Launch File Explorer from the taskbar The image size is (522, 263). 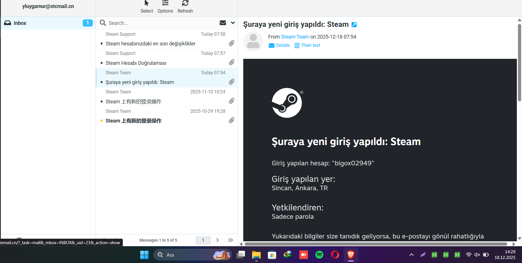pos(256,255)
